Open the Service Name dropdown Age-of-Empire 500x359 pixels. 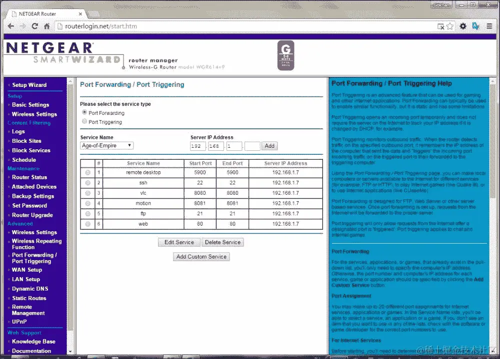107,146
